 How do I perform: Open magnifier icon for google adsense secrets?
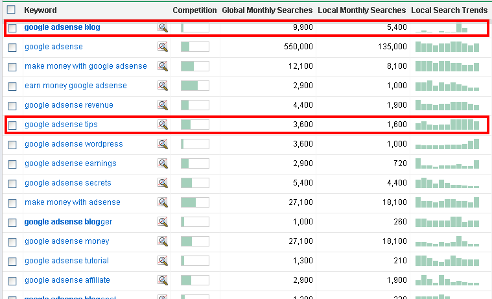coord(163,183)
